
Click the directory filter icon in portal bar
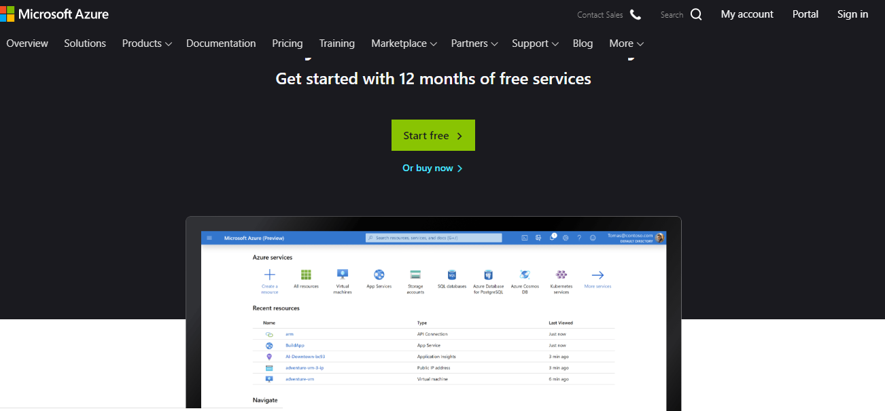pyautogui.click(x=538, y=238)
